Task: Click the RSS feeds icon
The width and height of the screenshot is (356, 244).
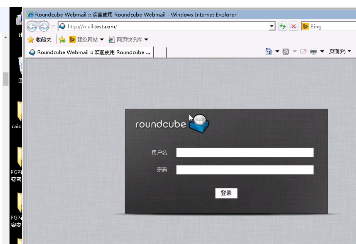Action: click(x=286, y=51)
